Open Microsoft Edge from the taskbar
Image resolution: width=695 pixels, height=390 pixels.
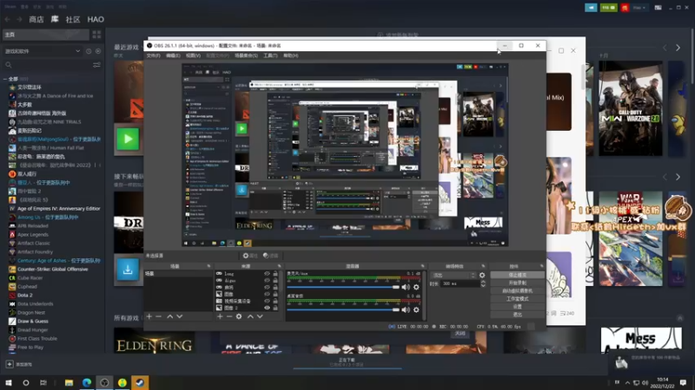[86, 382]
